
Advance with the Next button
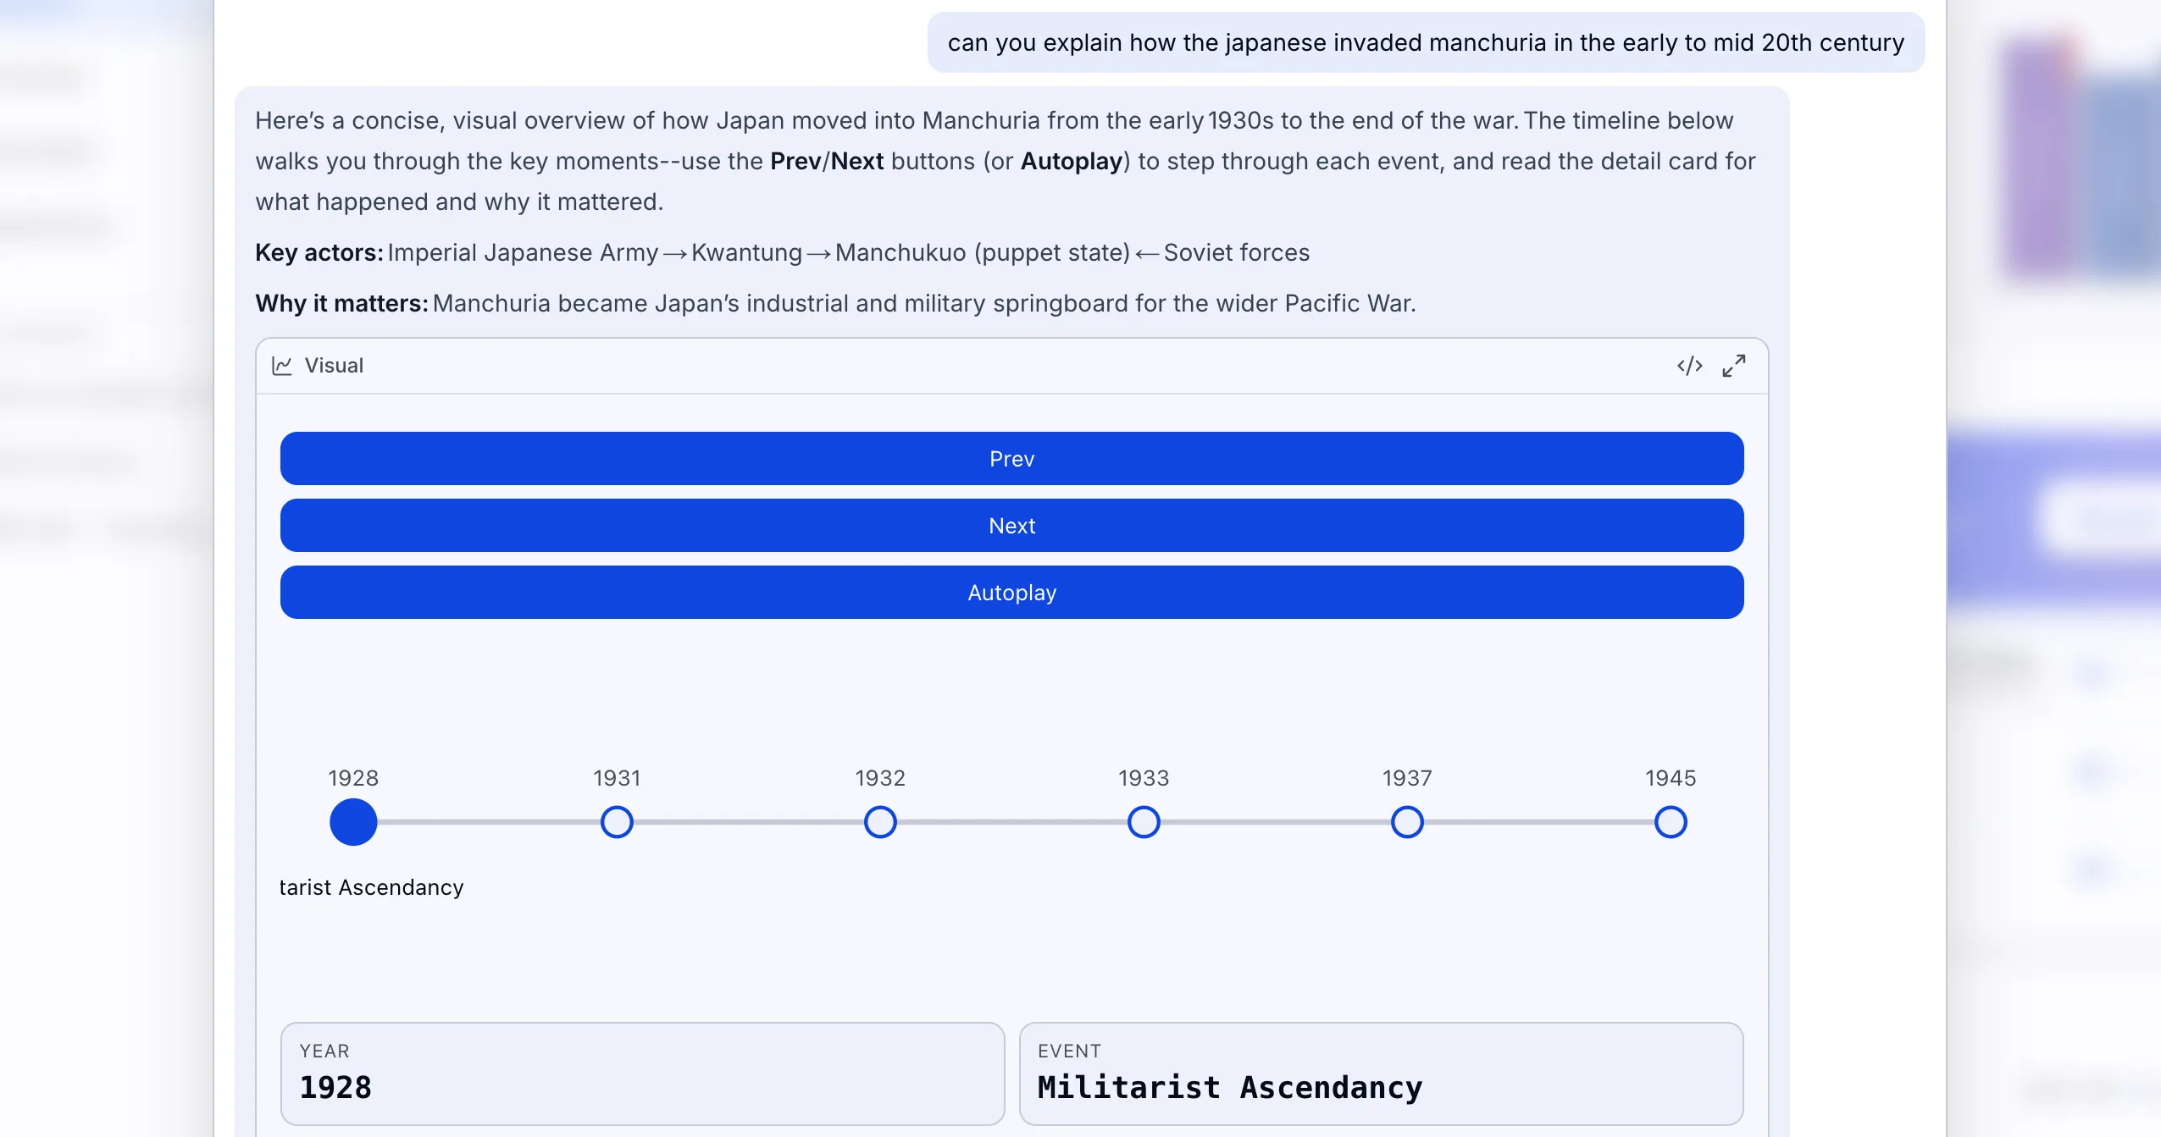(1011, 526)
